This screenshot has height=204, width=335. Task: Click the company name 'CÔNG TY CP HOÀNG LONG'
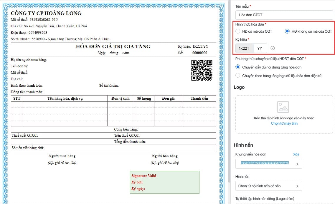point(46,13)
